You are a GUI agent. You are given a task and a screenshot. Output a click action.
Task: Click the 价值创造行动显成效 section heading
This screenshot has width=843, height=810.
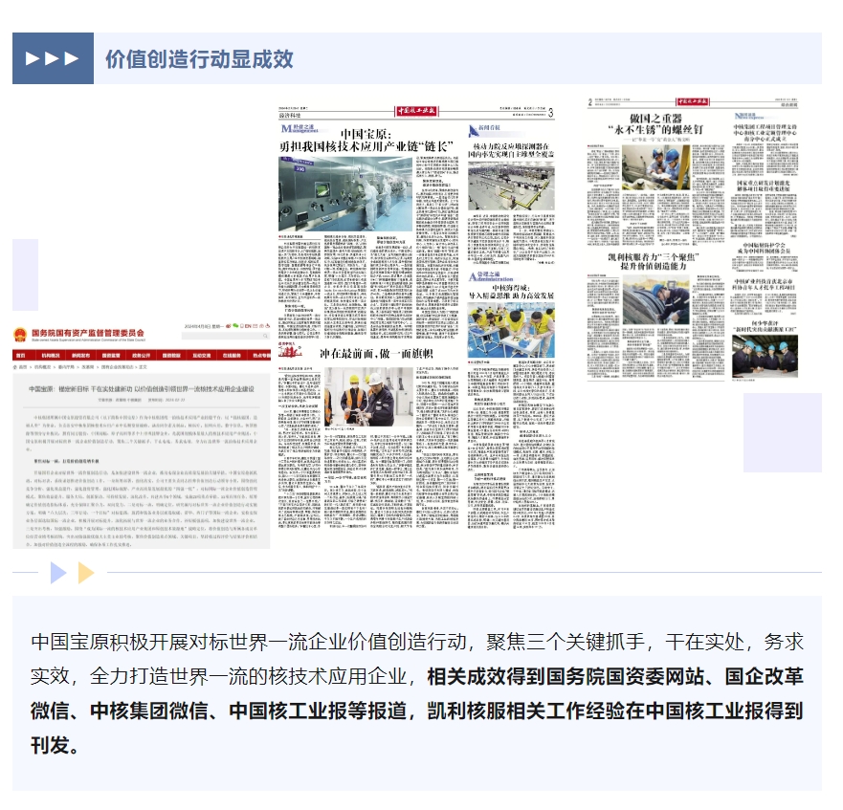[x=199, y=59]
